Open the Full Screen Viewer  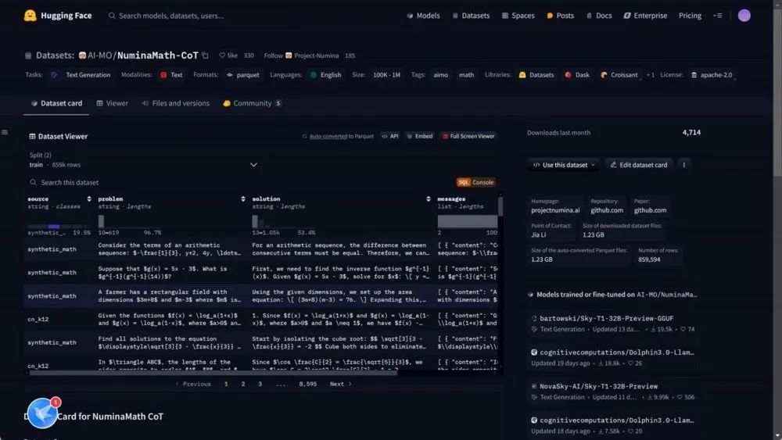tap(468, 136)
